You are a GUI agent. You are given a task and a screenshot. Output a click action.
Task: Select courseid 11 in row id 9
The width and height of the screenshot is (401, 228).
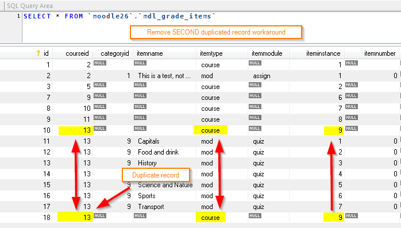click(x=87, y=119)
